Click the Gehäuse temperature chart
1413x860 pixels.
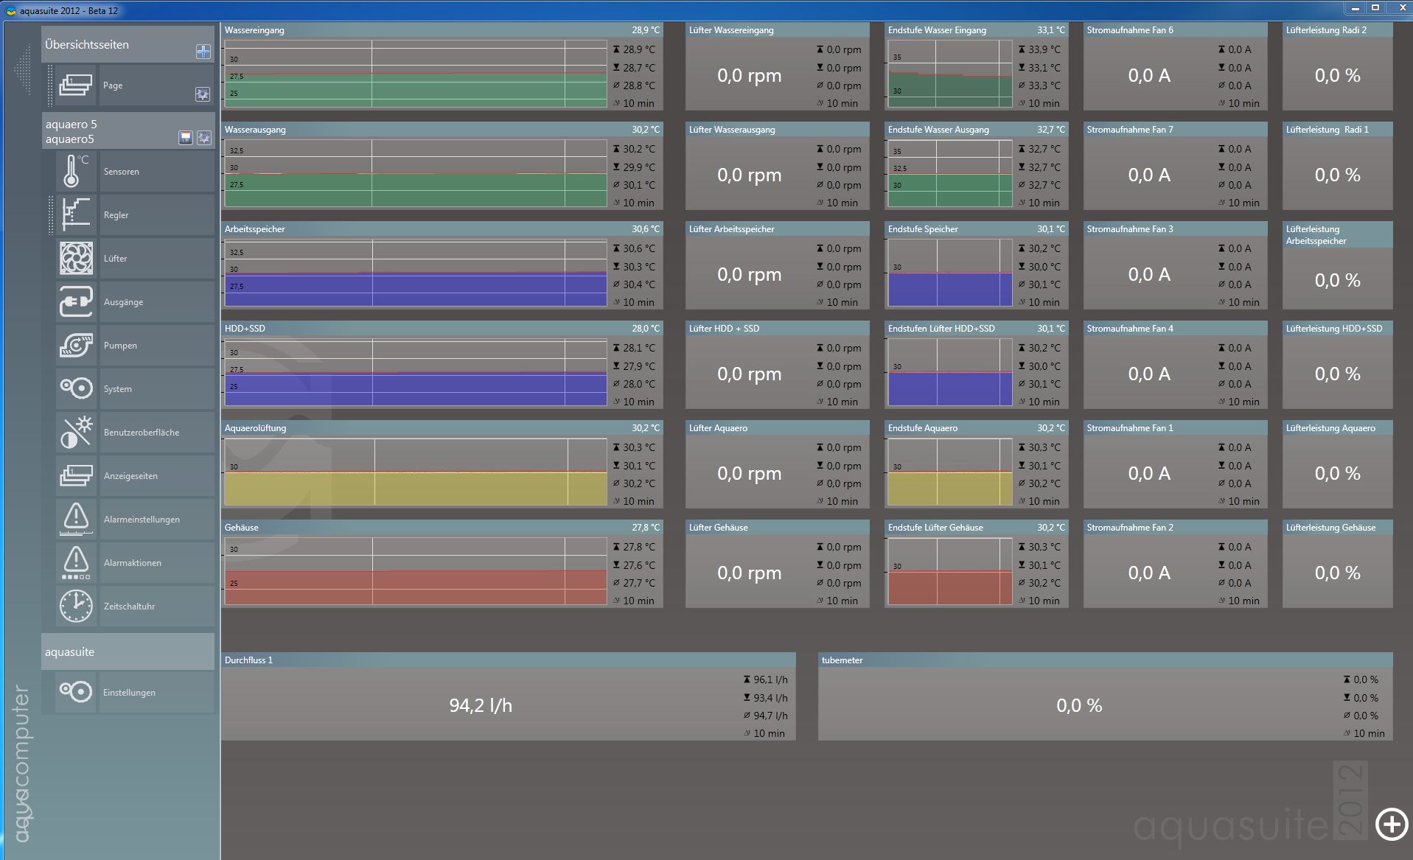coord(416,571)
